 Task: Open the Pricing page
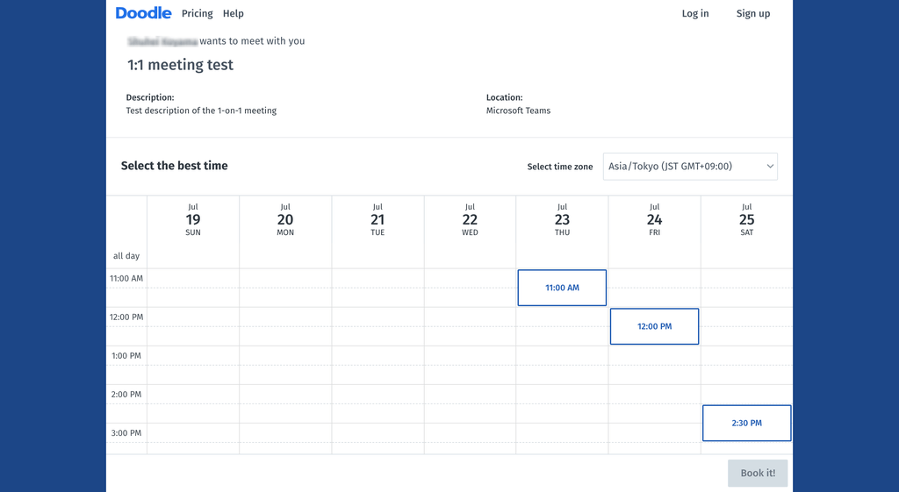[x=198, y=13]
